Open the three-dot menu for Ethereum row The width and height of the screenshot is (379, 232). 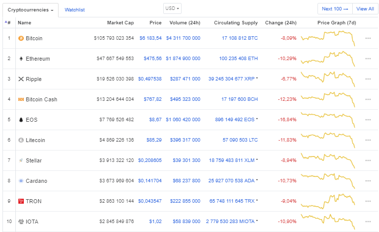pos(368,59)
